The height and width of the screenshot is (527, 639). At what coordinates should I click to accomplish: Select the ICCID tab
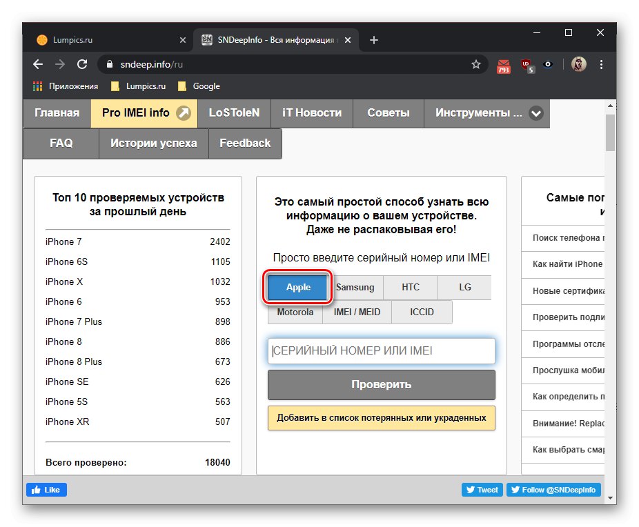point(422,312)
